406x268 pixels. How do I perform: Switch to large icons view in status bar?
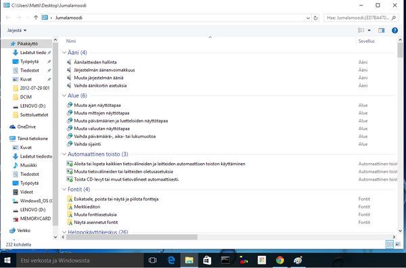(398, 244)
